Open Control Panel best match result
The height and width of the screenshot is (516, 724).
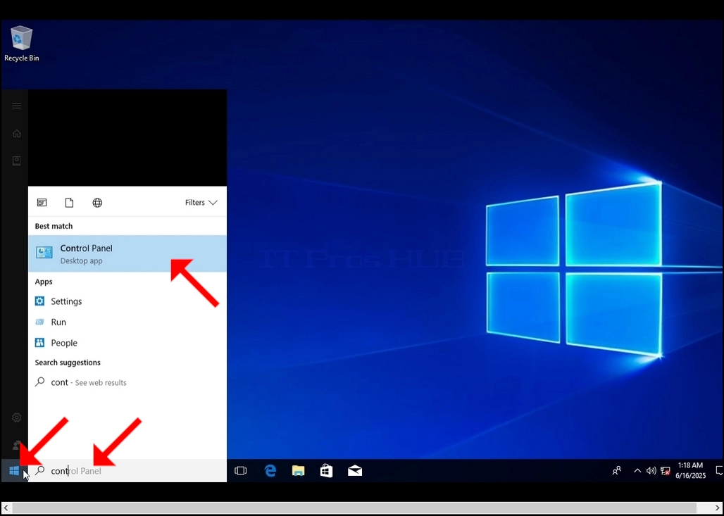[x=127, y=254]
